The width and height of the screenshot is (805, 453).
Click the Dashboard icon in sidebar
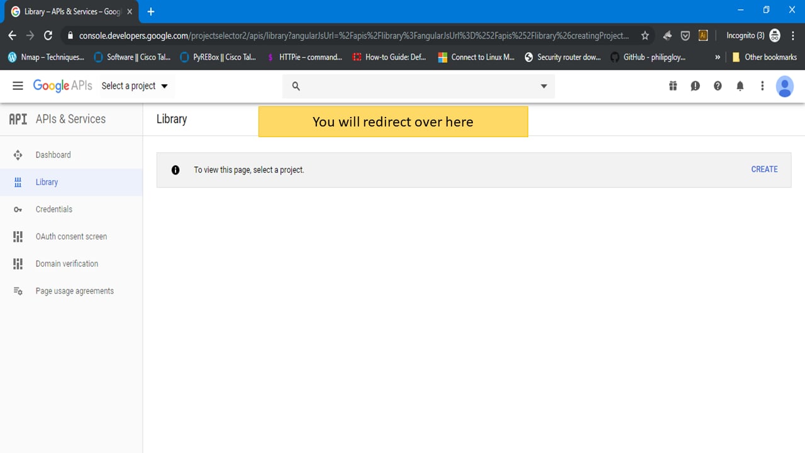tap(18, 155)
